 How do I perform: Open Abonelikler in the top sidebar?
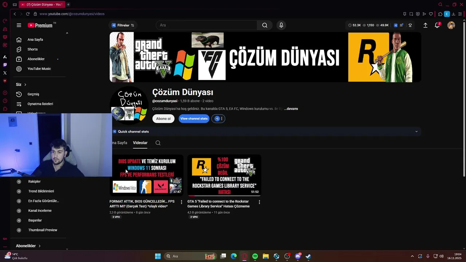point(36,59)
